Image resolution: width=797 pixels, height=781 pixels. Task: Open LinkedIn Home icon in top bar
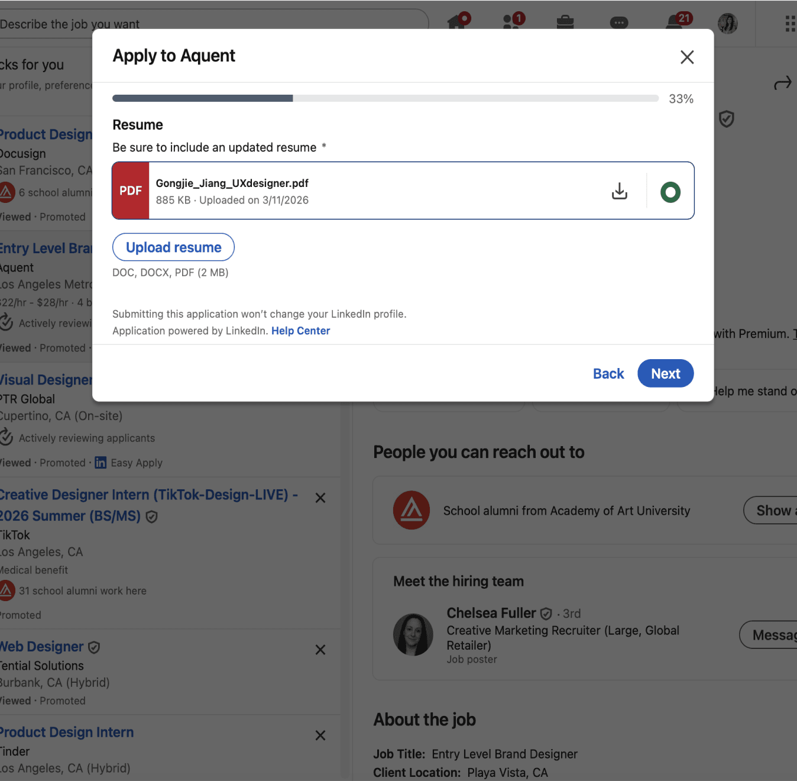(x=458, y=21)
